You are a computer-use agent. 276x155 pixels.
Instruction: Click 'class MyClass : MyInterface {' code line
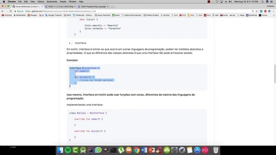pyautogui.click(x=88, y=113)
